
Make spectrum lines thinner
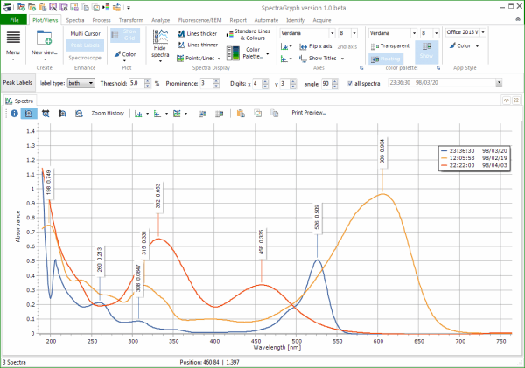point(198,45)
